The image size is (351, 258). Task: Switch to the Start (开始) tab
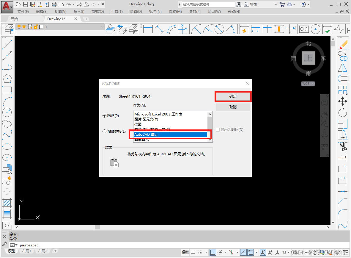click(x=14, y=19)
